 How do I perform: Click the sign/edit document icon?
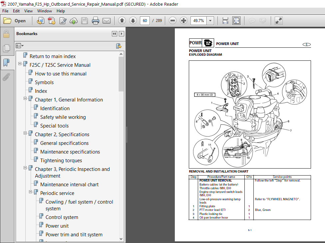pos(63,21)
